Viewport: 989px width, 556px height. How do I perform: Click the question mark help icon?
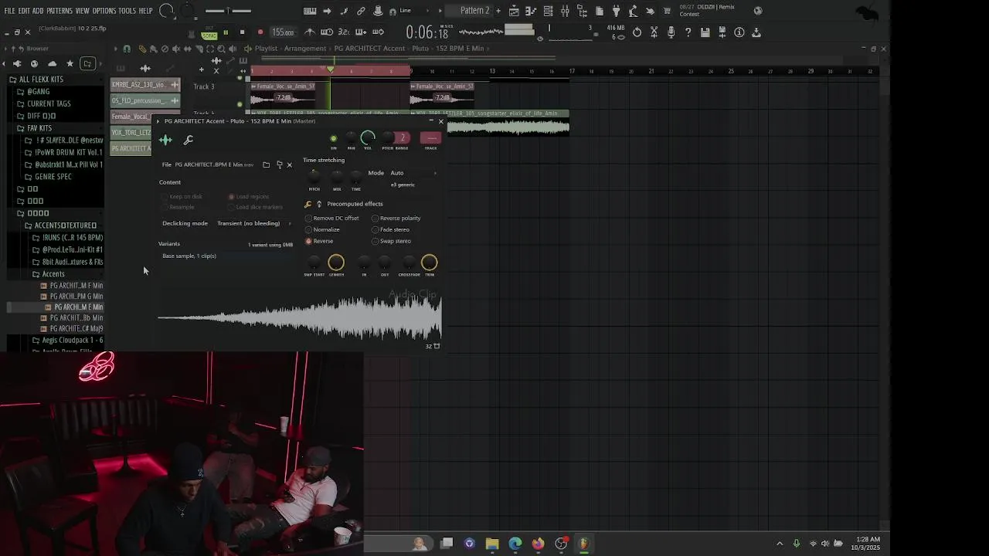[688, 32]
